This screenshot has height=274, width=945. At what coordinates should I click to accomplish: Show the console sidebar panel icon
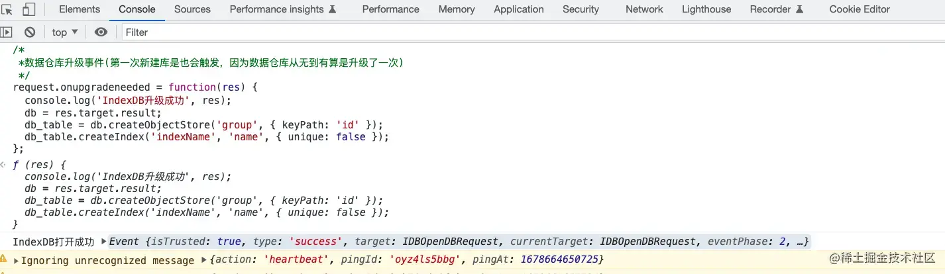[x=7, y=32]
